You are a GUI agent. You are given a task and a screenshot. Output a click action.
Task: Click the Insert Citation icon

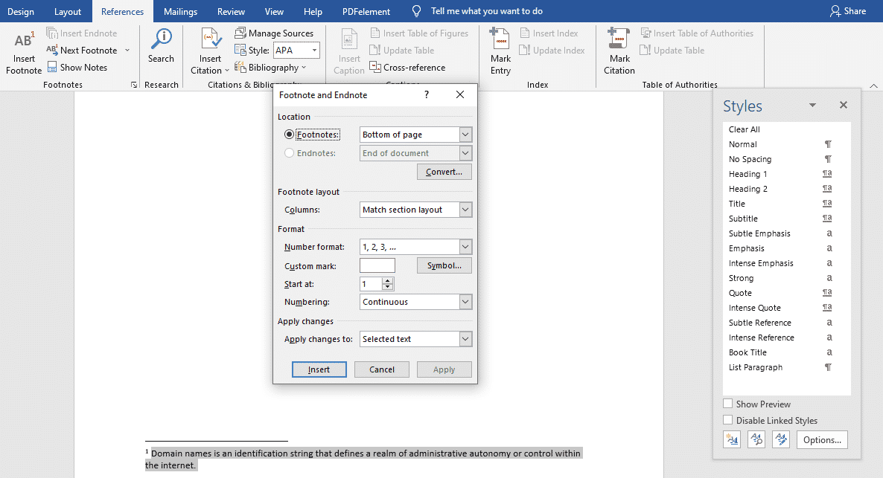click(x=210, y=39)
